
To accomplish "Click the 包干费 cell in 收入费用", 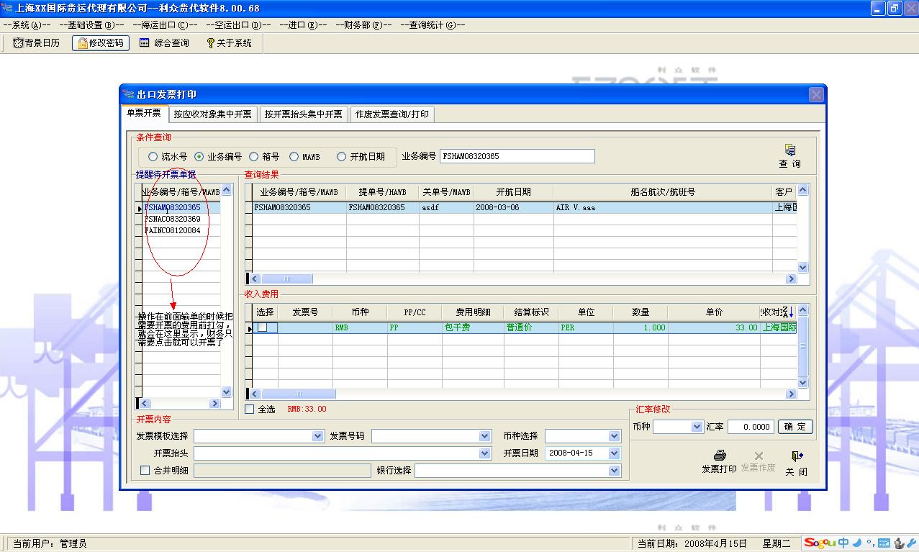I will click(x=473, y=327).
